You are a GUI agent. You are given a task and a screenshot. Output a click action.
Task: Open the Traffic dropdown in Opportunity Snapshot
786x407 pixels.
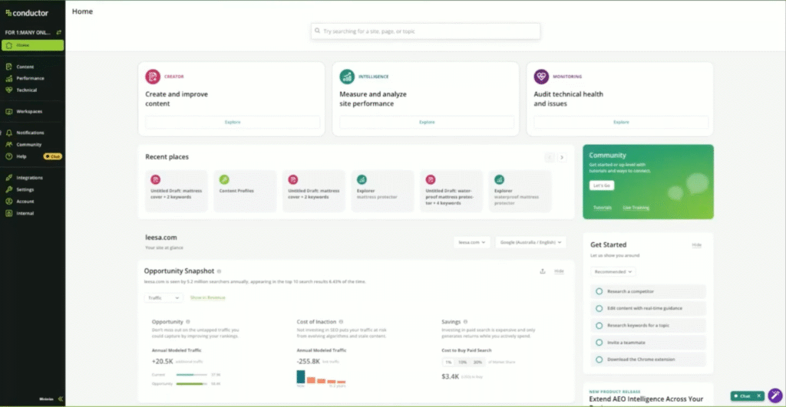pos(160,297)
